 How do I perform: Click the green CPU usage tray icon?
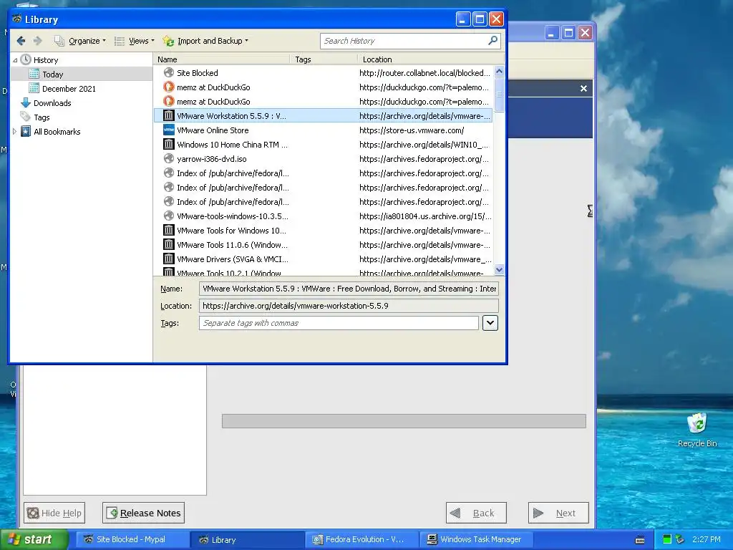[666, 539]
